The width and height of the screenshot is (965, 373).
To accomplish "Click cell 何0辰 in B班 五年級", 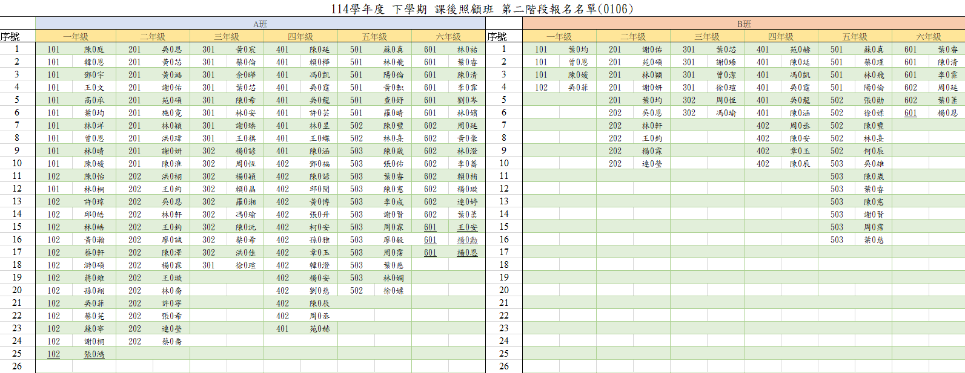I will tap(874, 151).
